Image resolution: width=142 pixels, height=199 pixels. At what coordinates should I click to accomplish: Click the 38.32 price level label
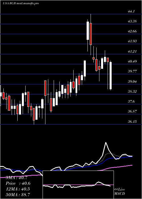(132, 91)
